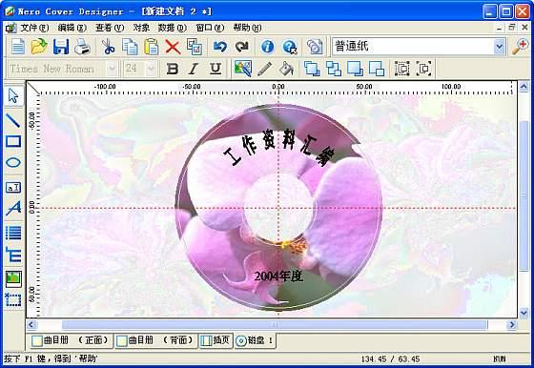
Task: Click the bring to front icon
Action: (312, 69)
